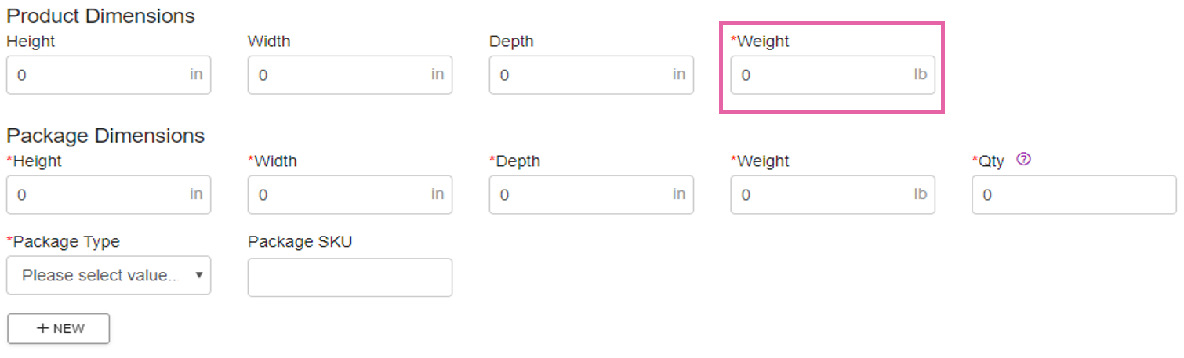Focus the Product Dimensions Width field
The image size is (1184, 358).
[x=350, y=75]
